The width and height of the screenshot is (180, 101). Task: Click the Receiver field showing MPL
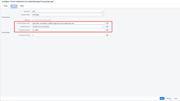pyautogui.click(x=68, y=11)
